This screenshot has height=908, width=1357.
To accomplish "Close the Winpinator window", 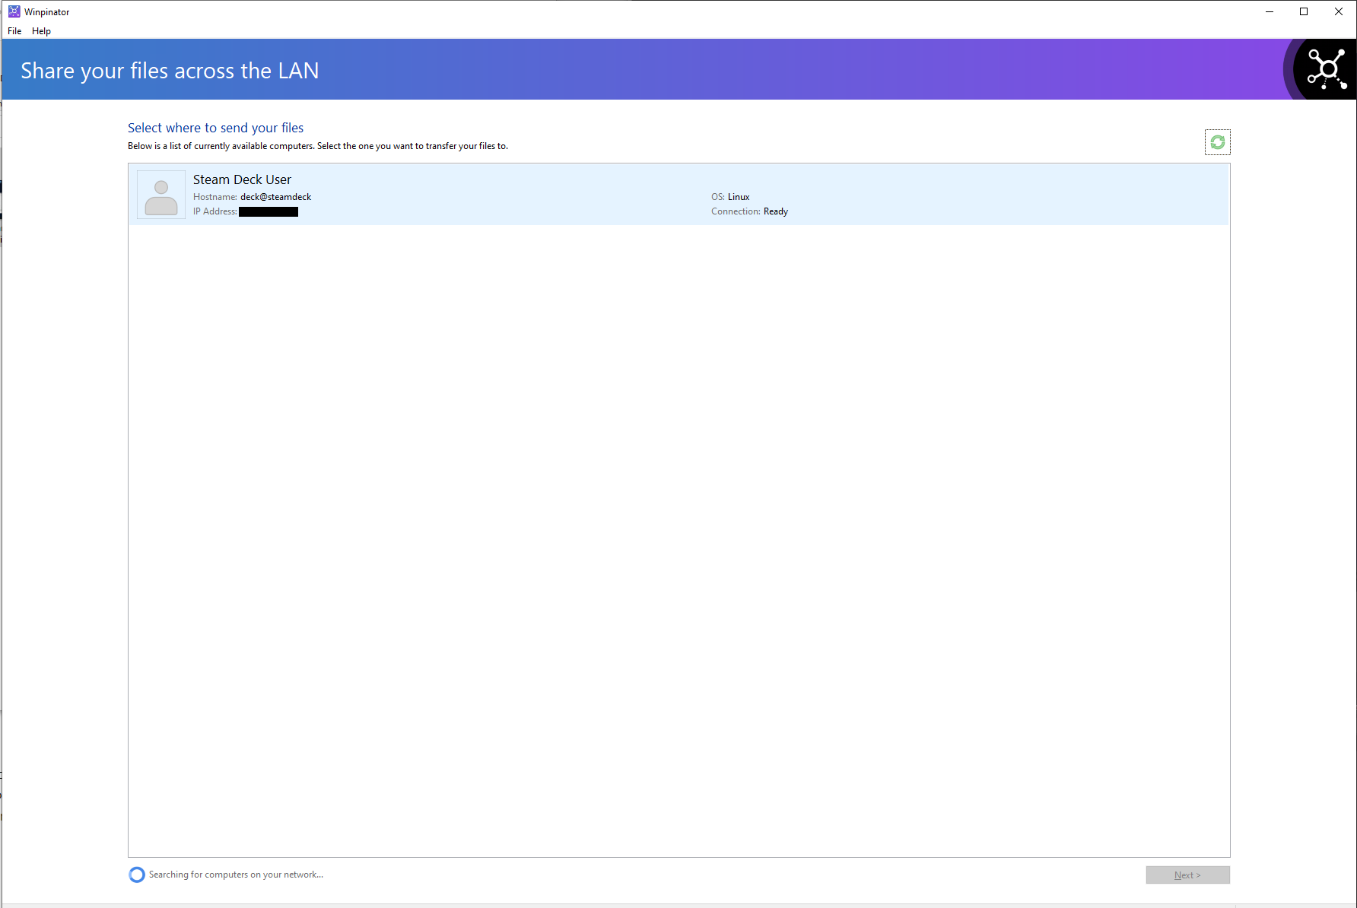I will point(1339,11).
